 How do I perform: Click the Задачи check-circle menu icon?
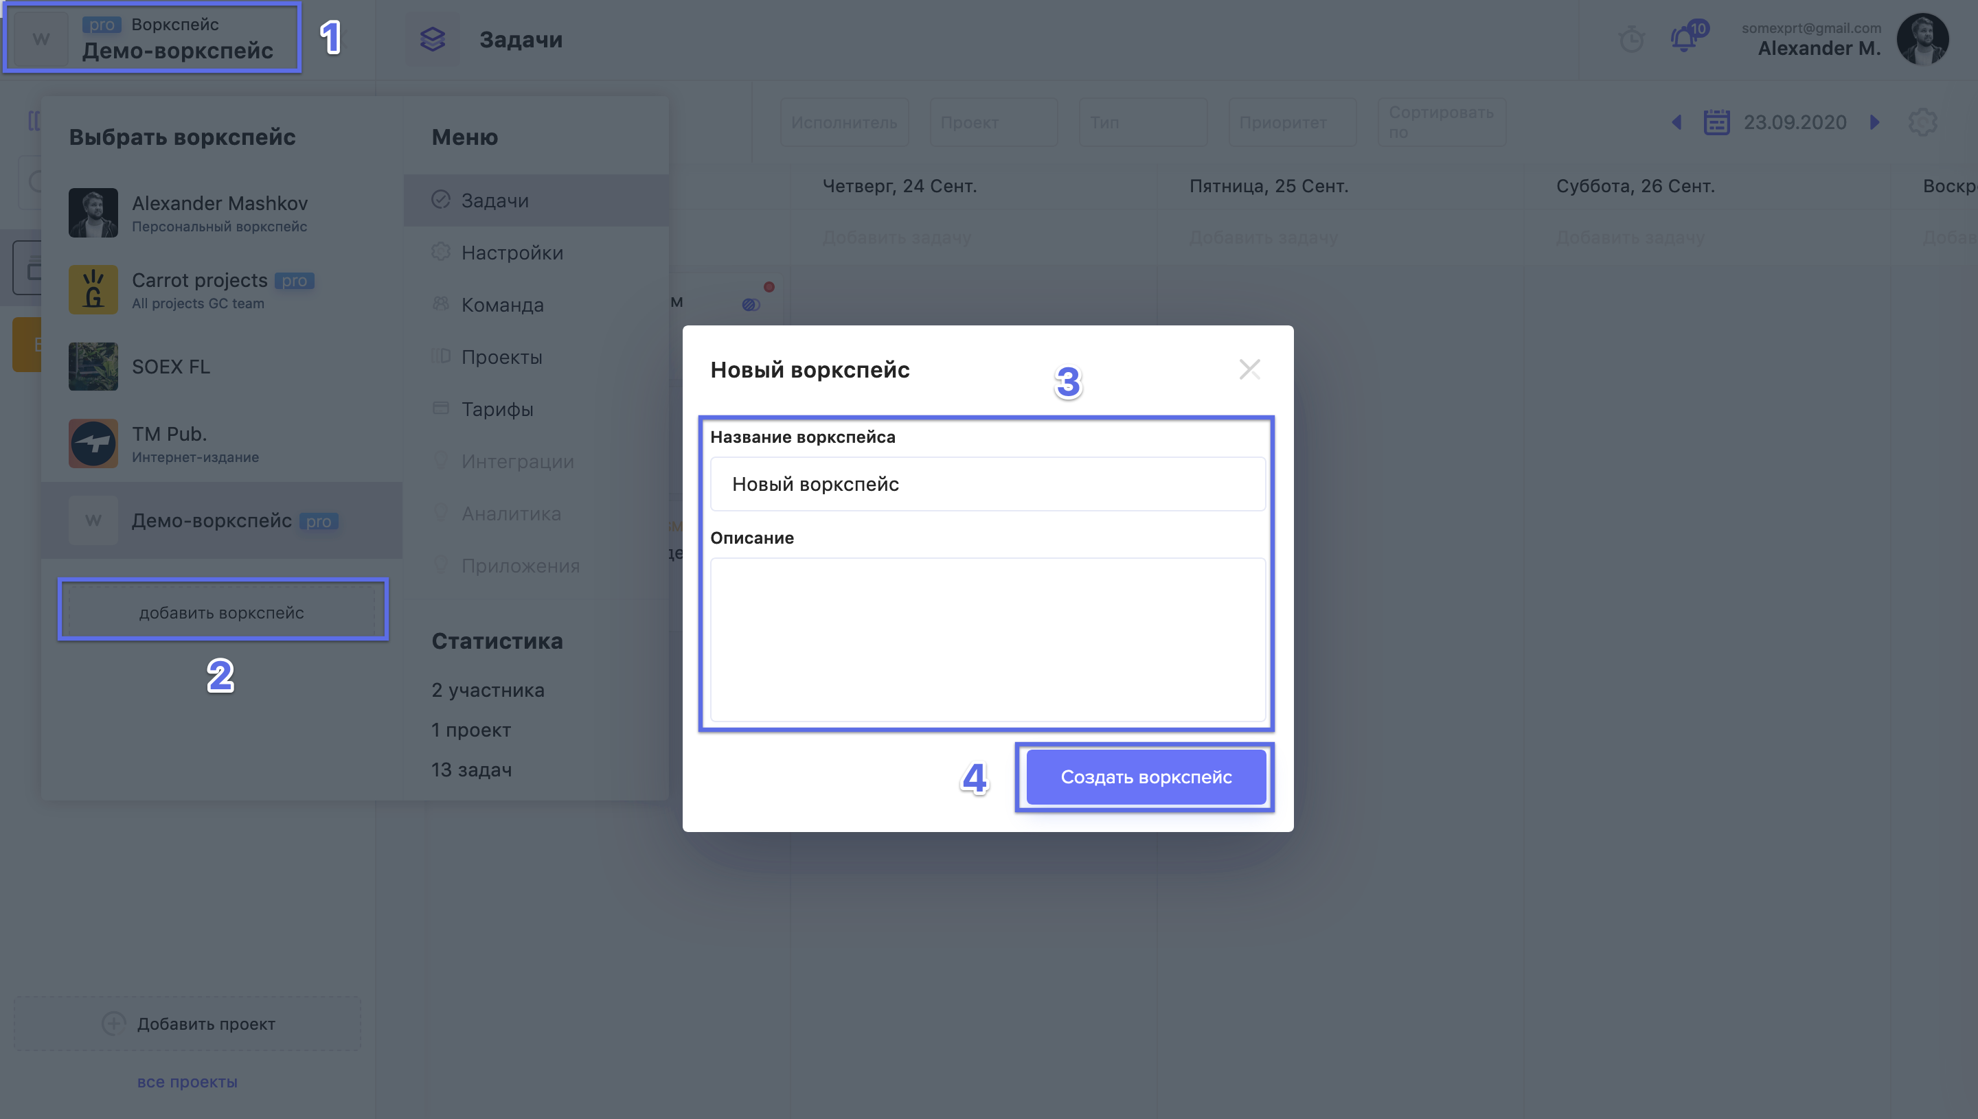440,200
